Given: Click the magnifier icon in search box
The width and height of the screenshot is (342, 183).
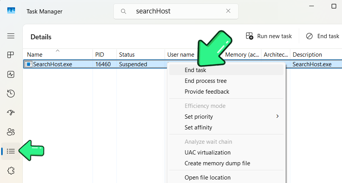Looking at the screenshot, I should (123, 11).
